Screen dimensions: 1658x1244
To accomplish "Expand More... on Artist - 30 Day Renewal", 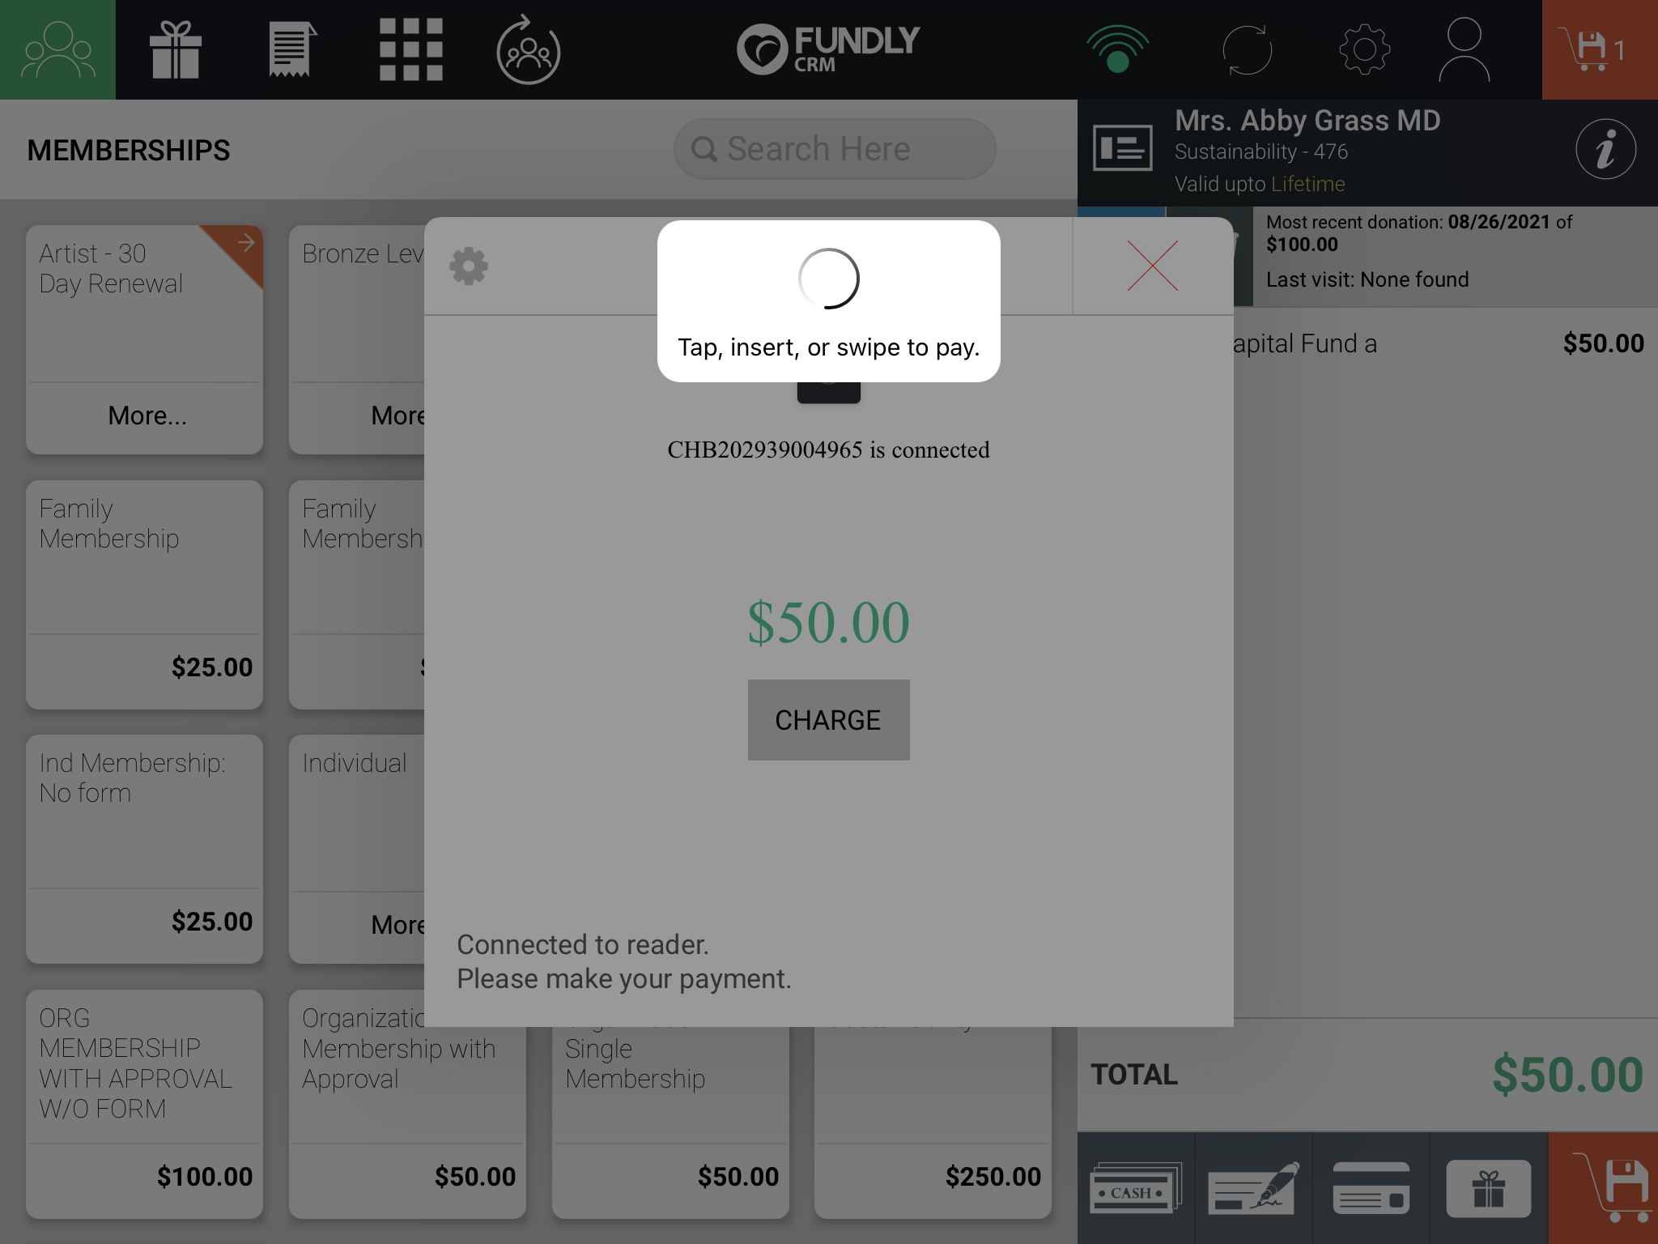I will tap(147, 415).
